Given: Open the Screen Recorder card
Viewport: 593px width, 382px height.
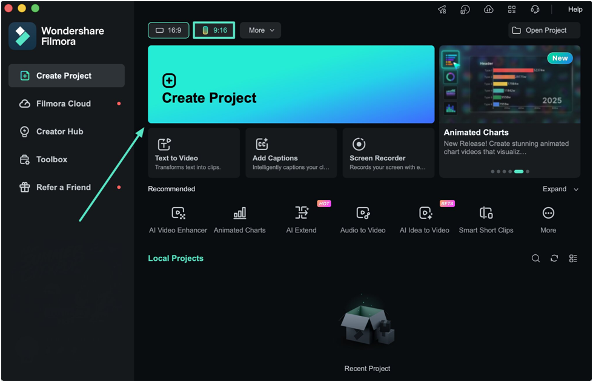Looking at the screenshot, I should 388,153.
